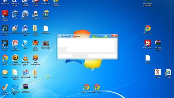Click the Microsoft .NET Framework title text
This screenshot has height=98, width=174.
pos(70,36)
